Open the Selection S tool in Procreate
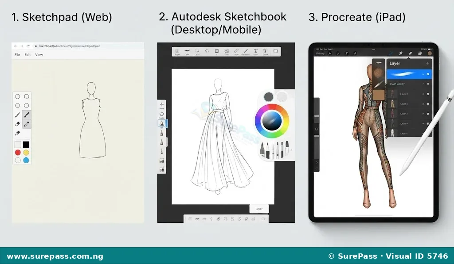 click(x=347, y=54)
